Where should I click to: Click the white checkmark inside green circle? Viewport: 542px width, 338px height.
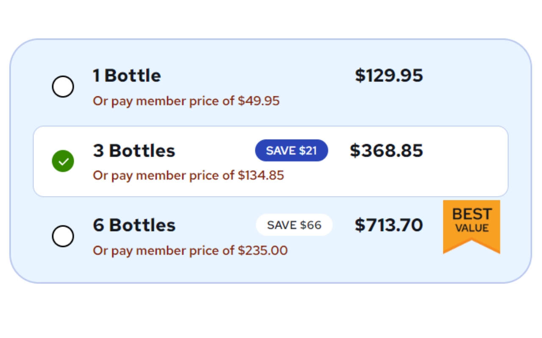point(63,161)
